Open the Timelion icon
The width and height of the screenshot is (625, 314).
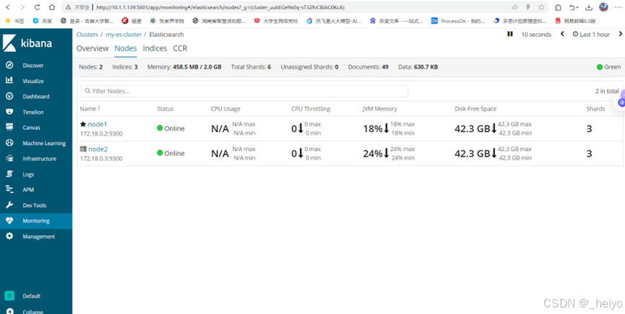9,112
